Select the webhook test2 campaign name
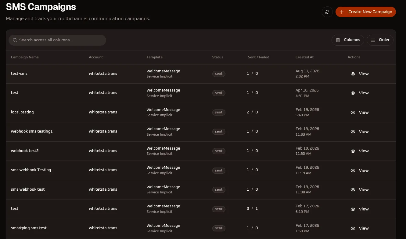 25,151
